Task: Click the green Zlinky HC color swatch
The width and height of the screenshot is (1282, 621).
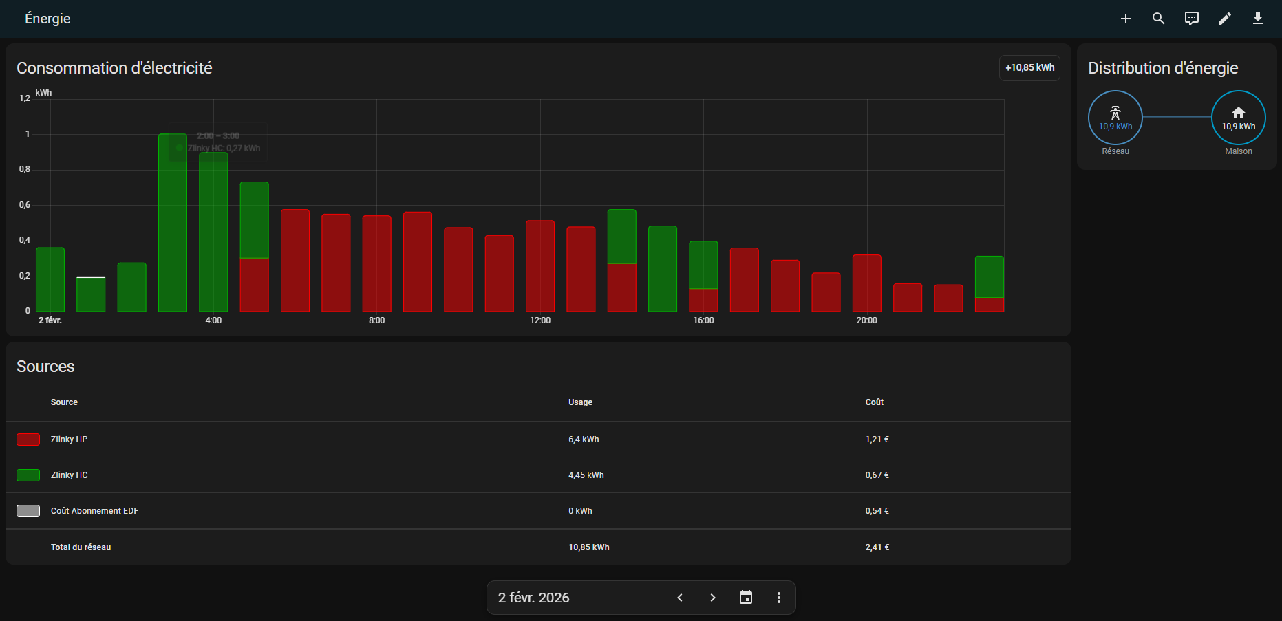Action: click(x=28, y=475)
